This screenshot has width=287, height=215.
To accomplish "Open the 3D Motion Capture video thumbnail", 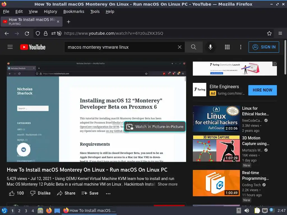I will pos(216,148).
